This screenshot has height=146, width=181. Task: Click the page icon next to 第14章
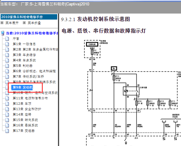[x=7, y=114]
